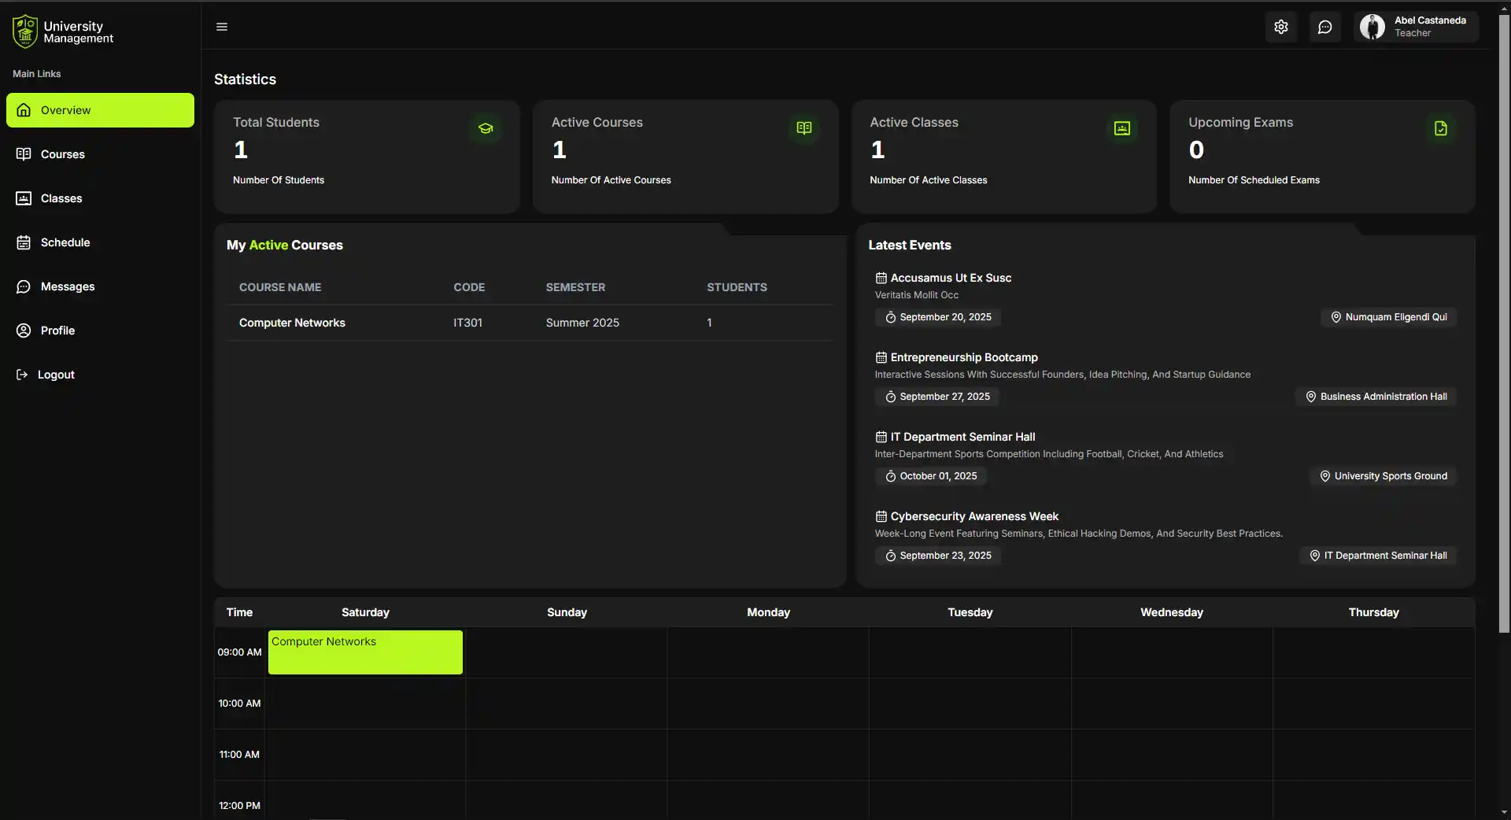Select Overview in the sidebar
This screenshot has width=1511, height=820.
[100, 110]
